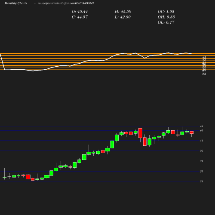Click the '23' label on upper line chart axis
The height and width of the screenshot is (215, 215).
pyautogui.click(x=204, y=74)
